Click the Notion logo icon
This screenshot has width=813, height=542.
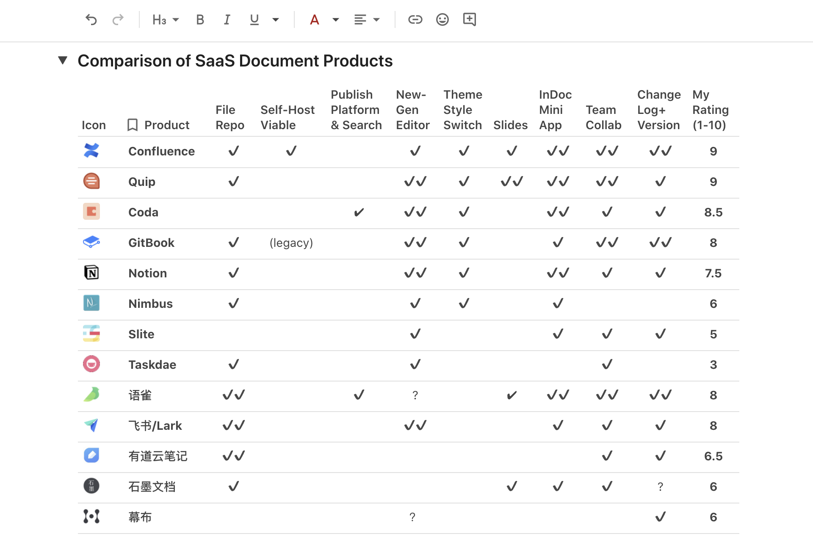click(91, 273)
